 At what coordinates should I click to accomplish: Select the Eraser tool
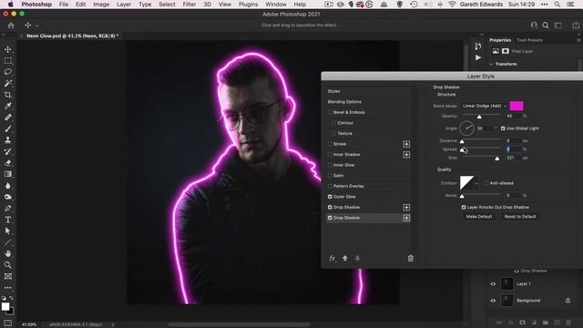coord(8,163)
